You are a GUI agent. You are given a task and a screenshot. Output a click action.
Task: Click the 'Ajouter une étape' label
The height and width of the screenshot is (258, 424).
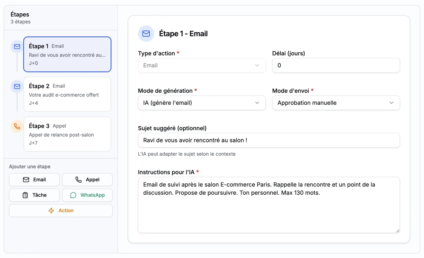(x=30, y=167)
